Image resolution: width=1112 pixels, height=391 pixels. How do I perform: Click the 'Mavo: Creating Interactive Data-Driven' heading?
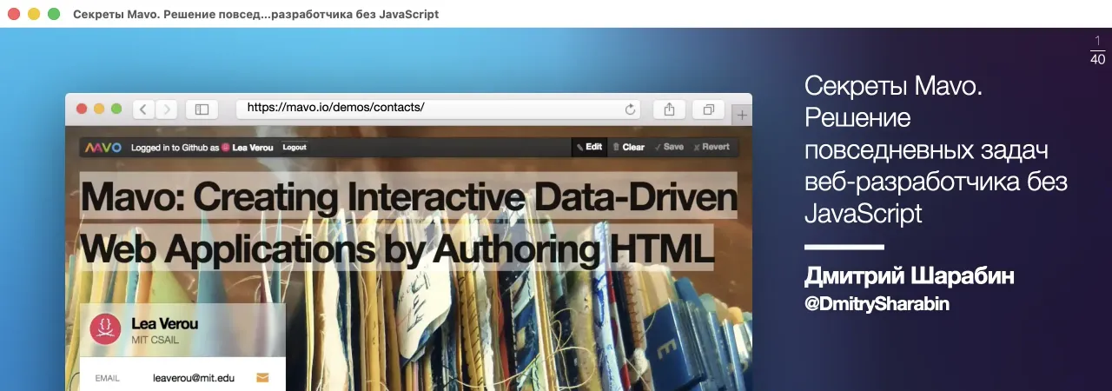[409, 196]
